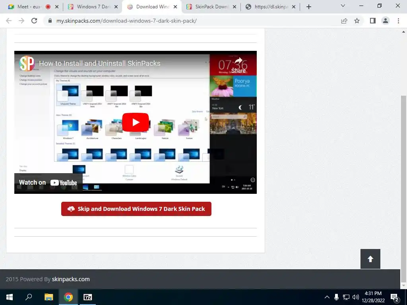Open the network tray icon
407x305 pixels.
pyautogui.click(x=346, y=297)
